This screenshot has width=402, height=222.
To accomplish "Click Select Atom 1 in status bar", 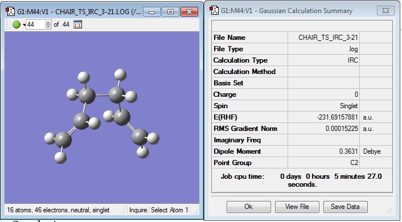I will 170,210.
